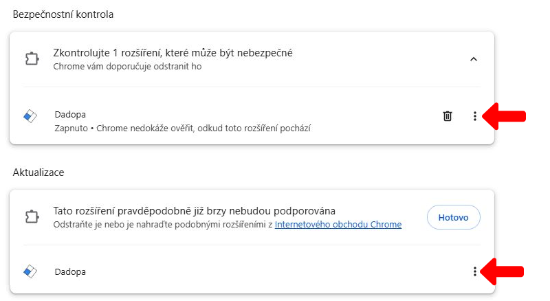Click the 'Zapnuto • Chrome nedokáže ověřit' status text

click(x=182, y=128)
